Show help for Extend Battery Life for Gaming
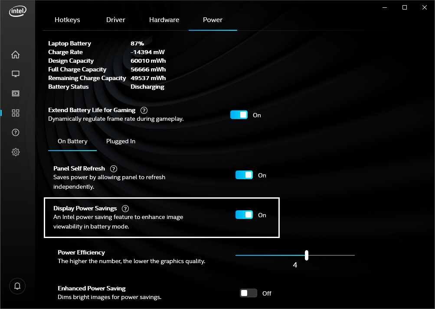Image resolution: width=435 pixels, height=309 pixels. tap(144, 110)
